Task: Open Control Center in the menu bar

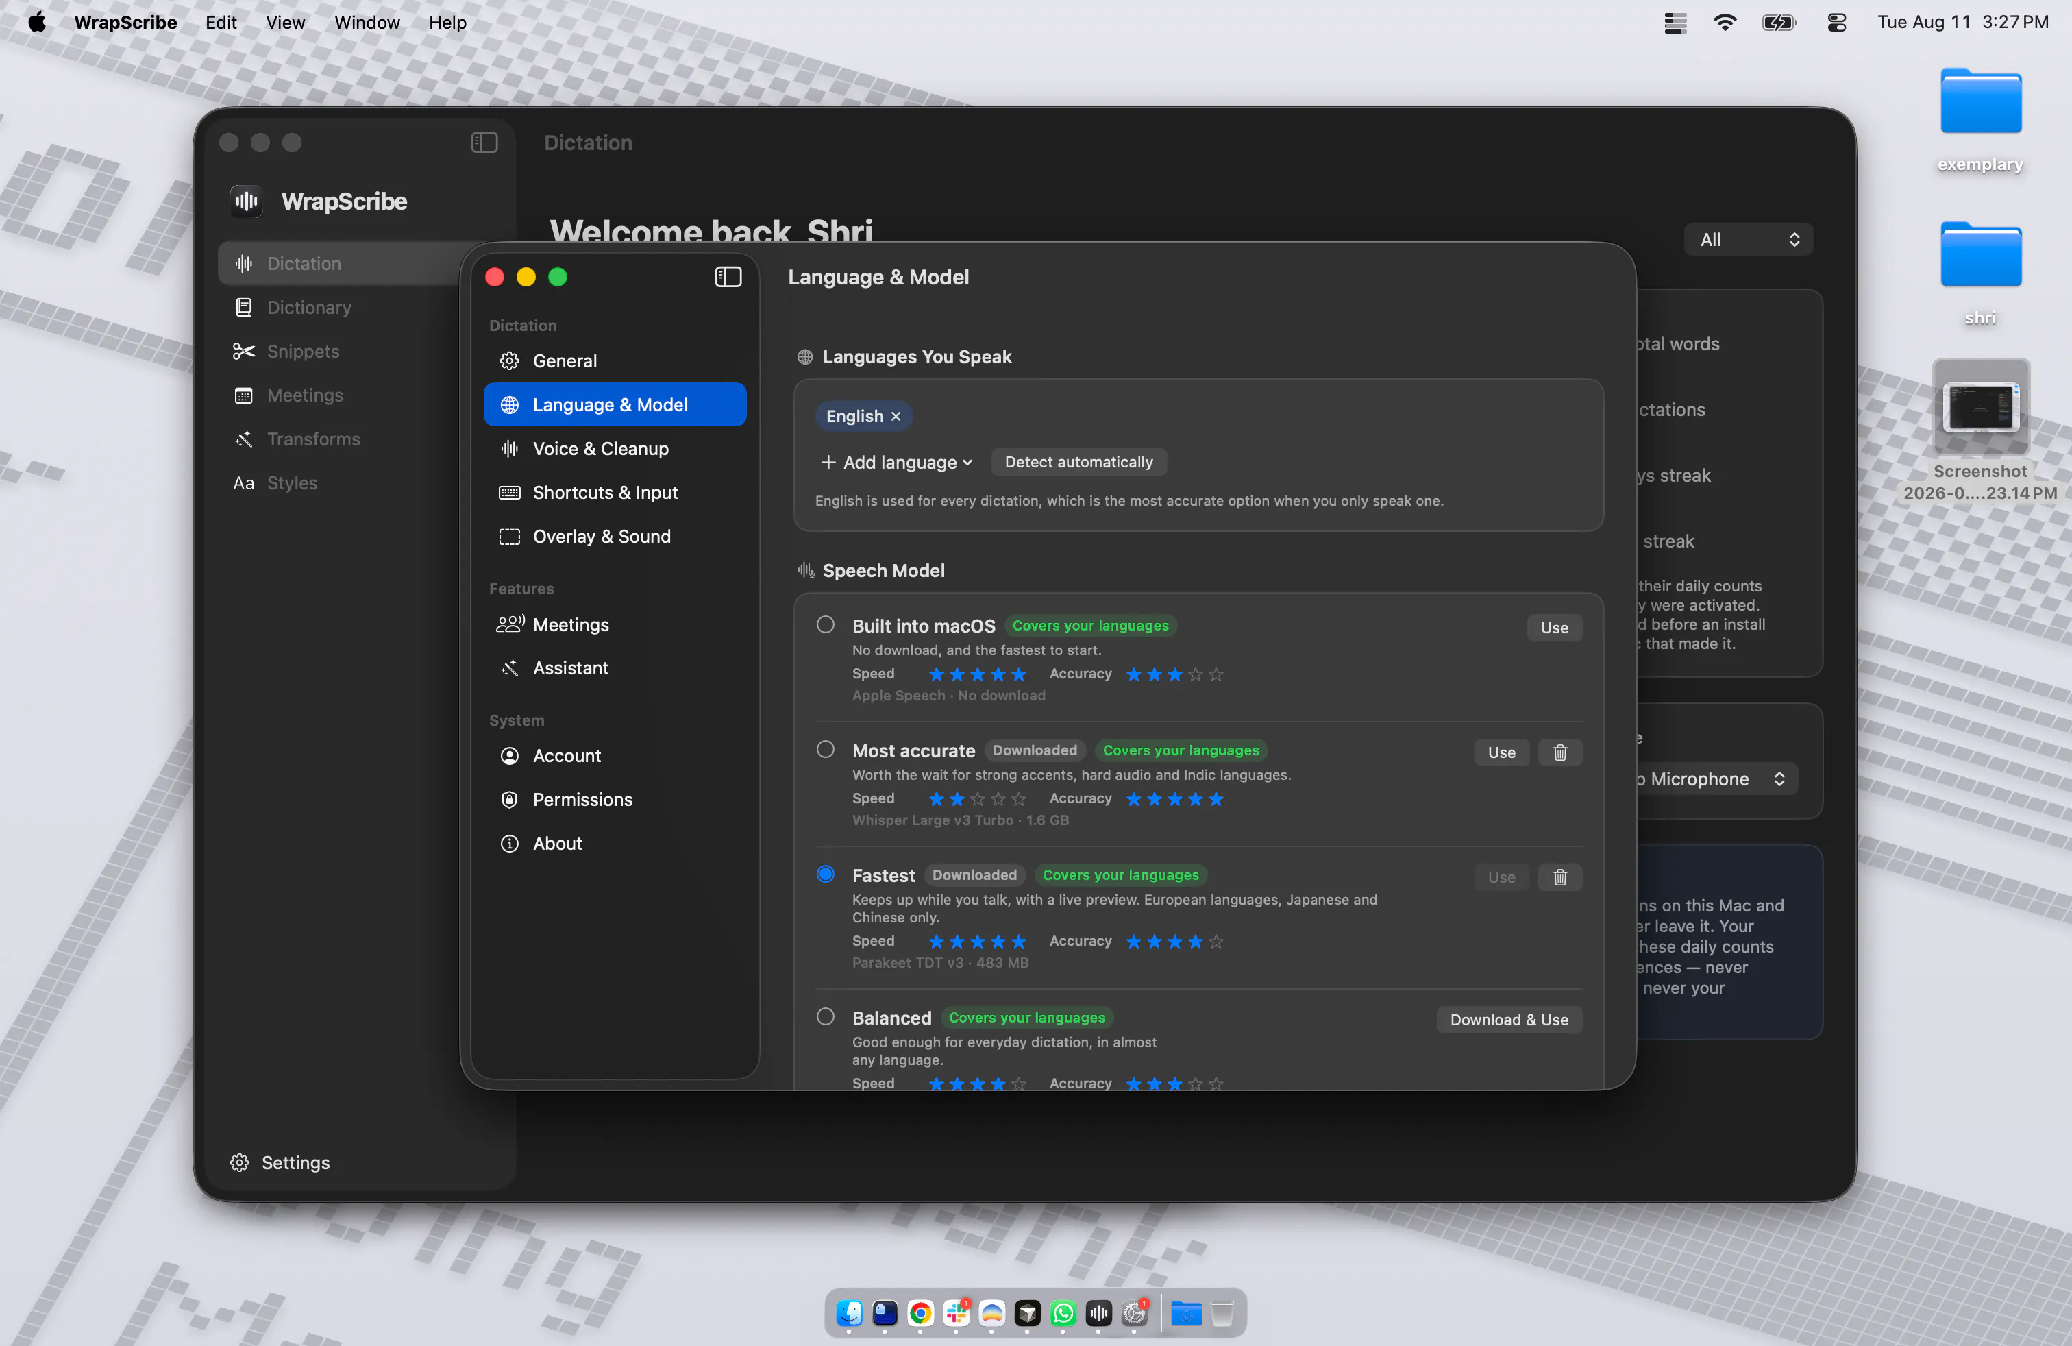Action: (1837, 22)
